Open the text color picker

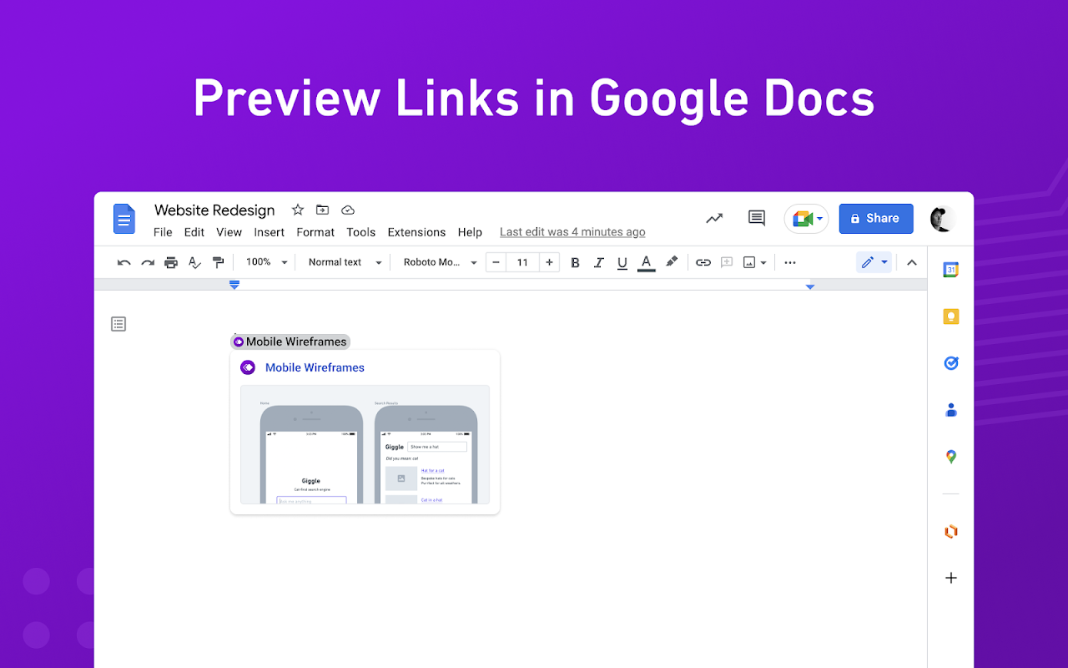point(646,263)
